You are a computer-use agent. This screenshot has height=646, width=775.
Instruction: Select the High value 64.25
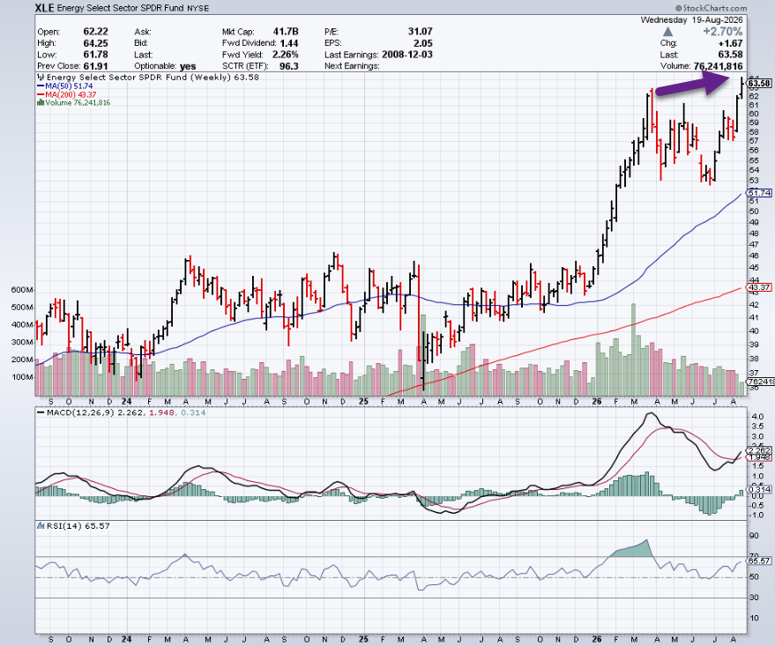(x=95, y=43)
